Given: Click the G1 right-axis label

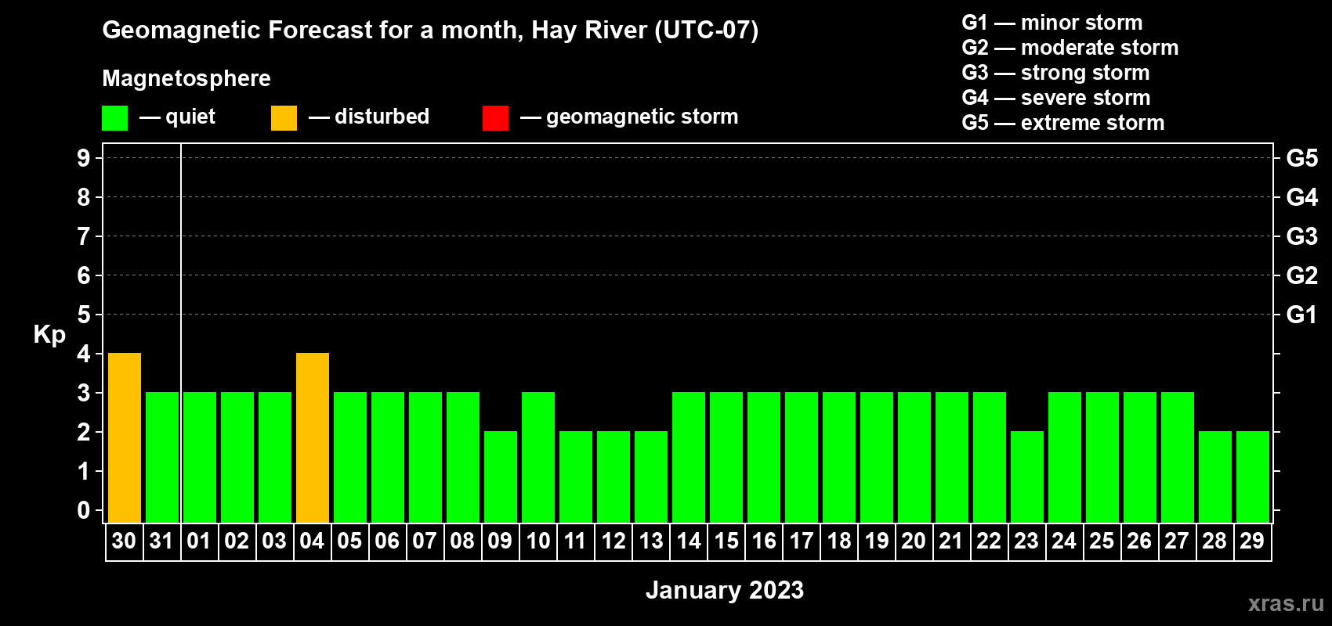Looking at the screenshot, I should [1302, 315].
